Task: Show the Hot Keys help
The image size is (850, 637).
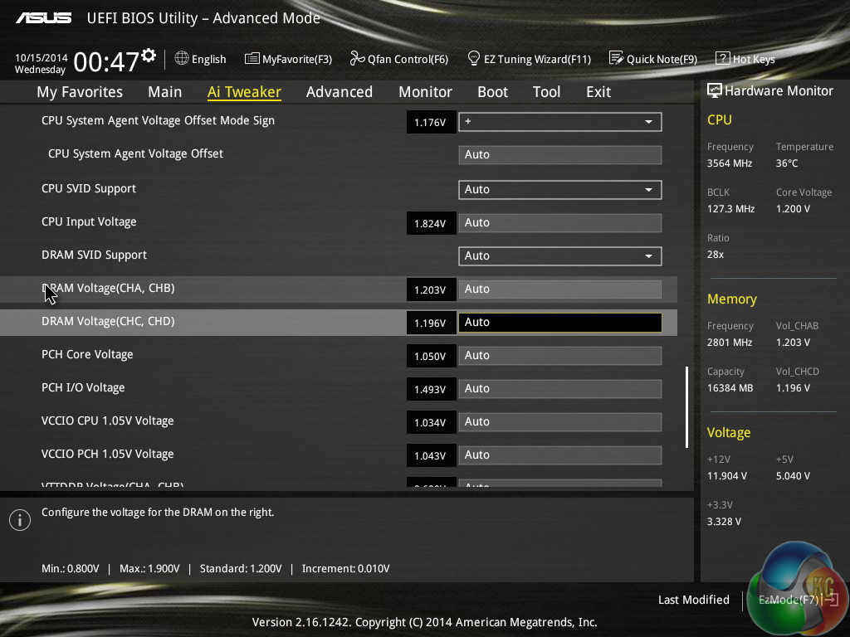Action: [745, 59]
